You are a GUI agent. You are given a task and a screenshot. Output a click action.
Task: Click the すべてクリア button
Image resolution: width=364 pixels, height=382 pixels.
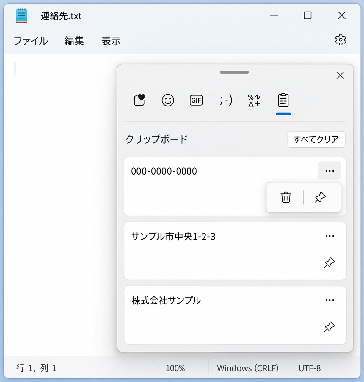click(x=316, y=139)
